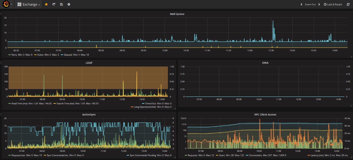
Task: Open color picker for Retry legend swatch
Action: click(9, 55)
